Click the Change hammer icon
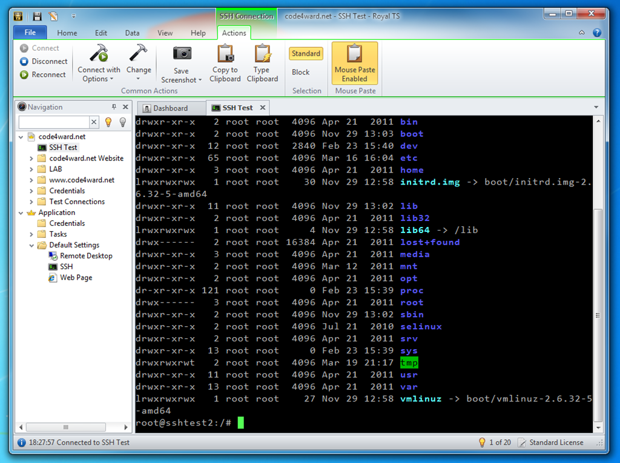 139,53
